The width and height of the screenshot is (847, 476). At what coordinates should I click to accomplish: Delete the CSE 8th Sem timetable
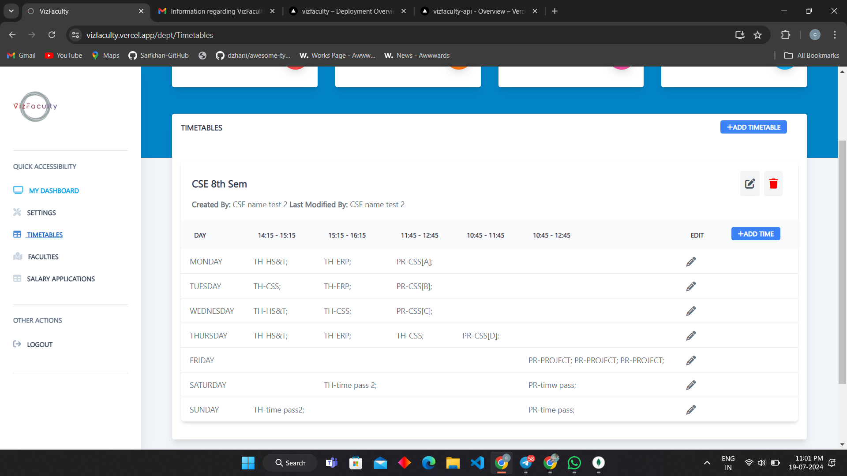(x=773, y=184)
